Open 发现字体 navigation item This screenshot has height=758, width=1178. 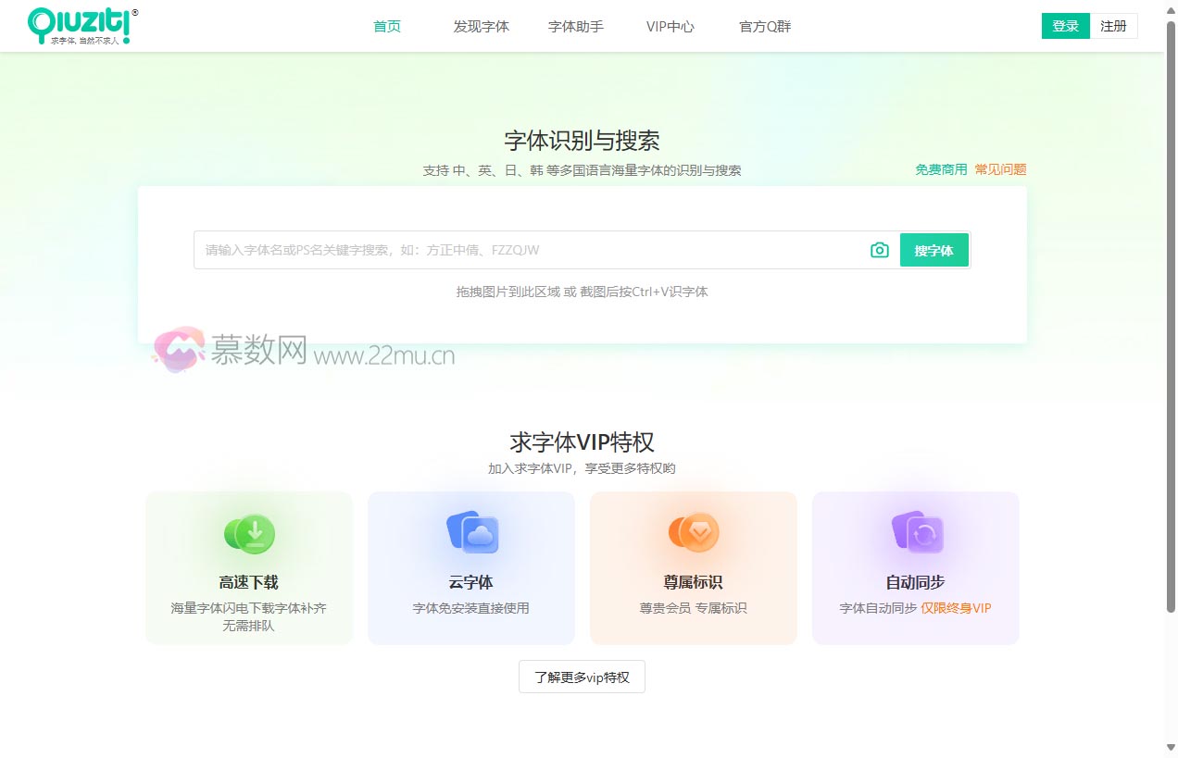(481, 26)
